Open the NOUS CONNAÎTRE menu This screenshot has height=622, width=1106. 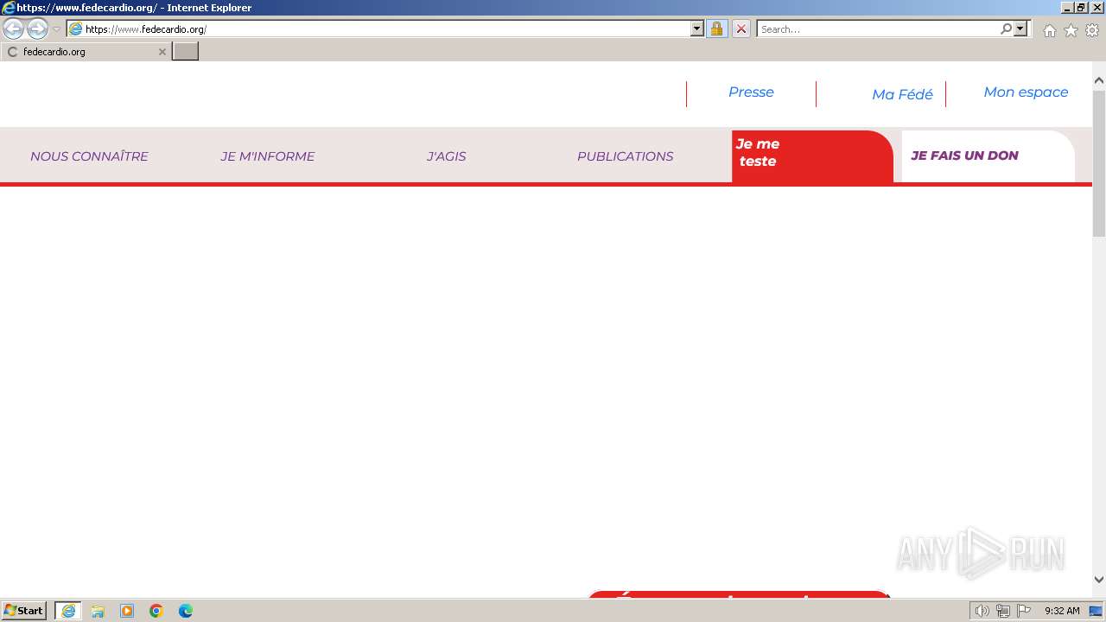89,156
